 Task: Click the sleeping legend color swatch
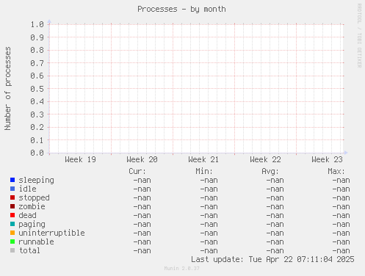(x=12, y=180)
